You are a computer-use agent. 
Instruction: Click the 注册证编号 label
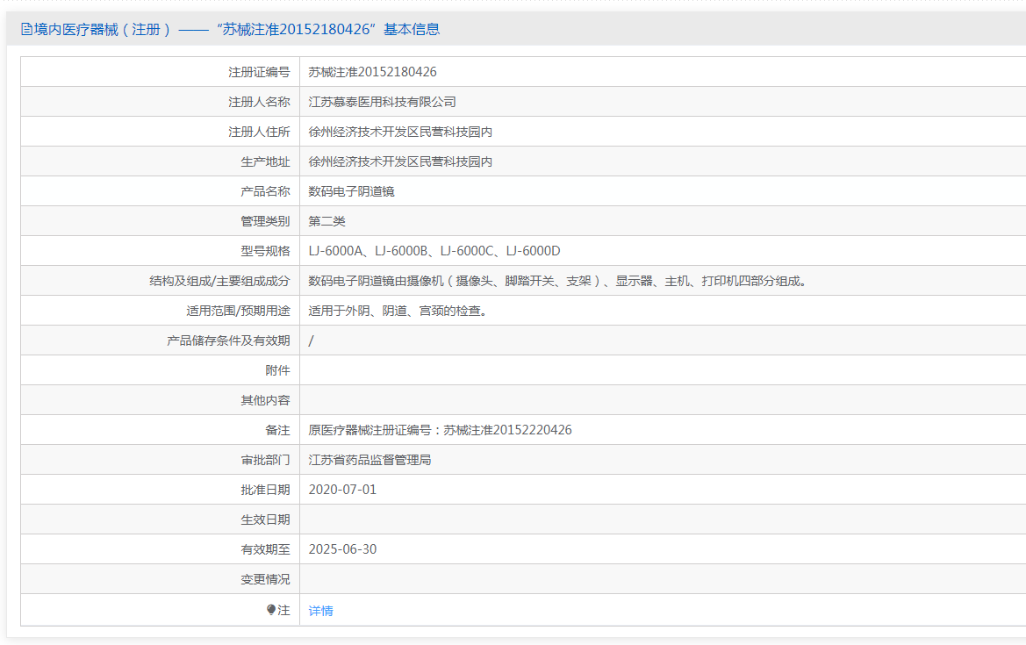[x=259, y=72]
